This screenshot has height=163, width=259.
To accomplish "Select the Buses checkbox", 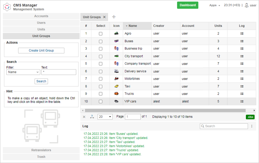I will click(x=101, y=41).
